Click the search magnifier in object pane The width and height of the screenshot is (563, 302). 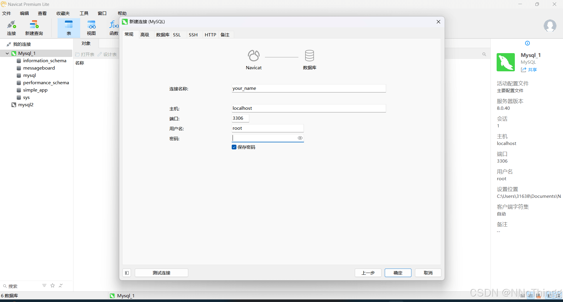click(484, 54)
